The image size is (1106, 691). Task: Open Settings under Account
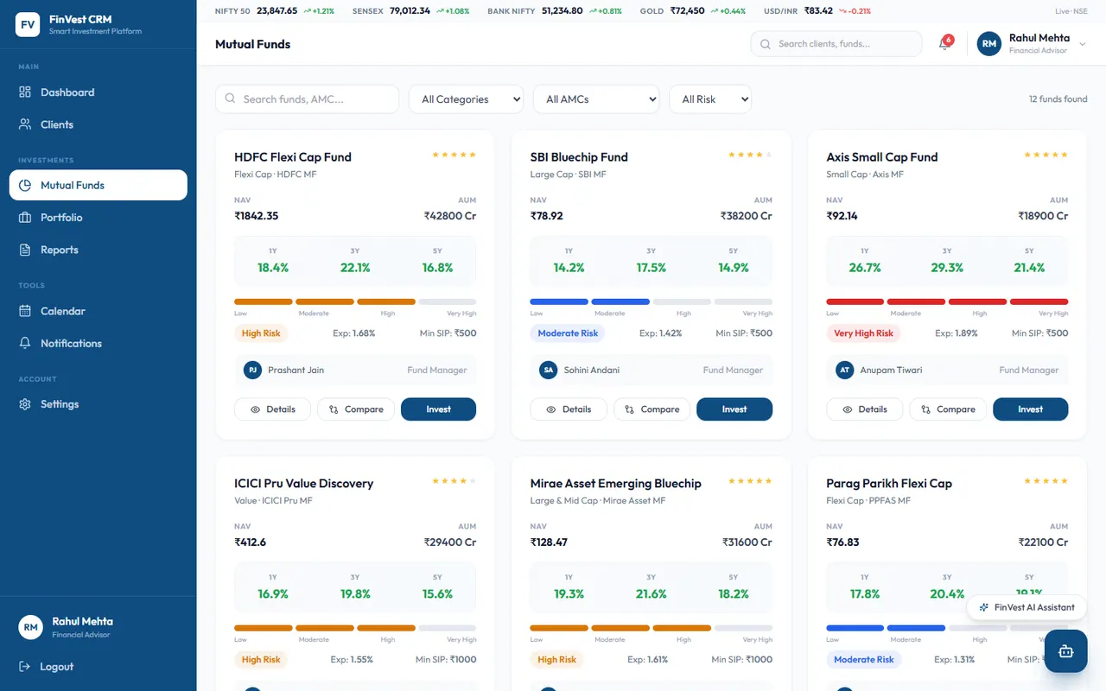tap(99, 404)
